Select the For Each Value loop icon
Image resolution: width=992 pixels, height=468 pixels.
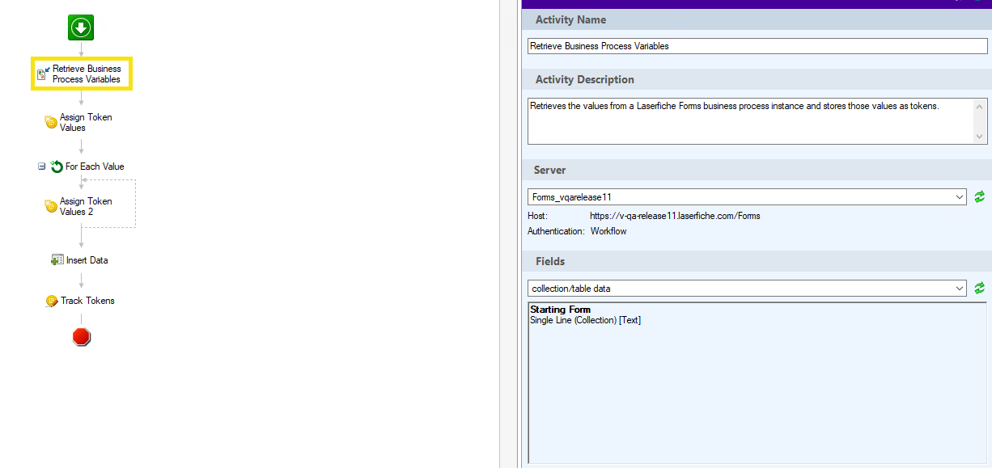pyautogui.click(x=57, y=167)
